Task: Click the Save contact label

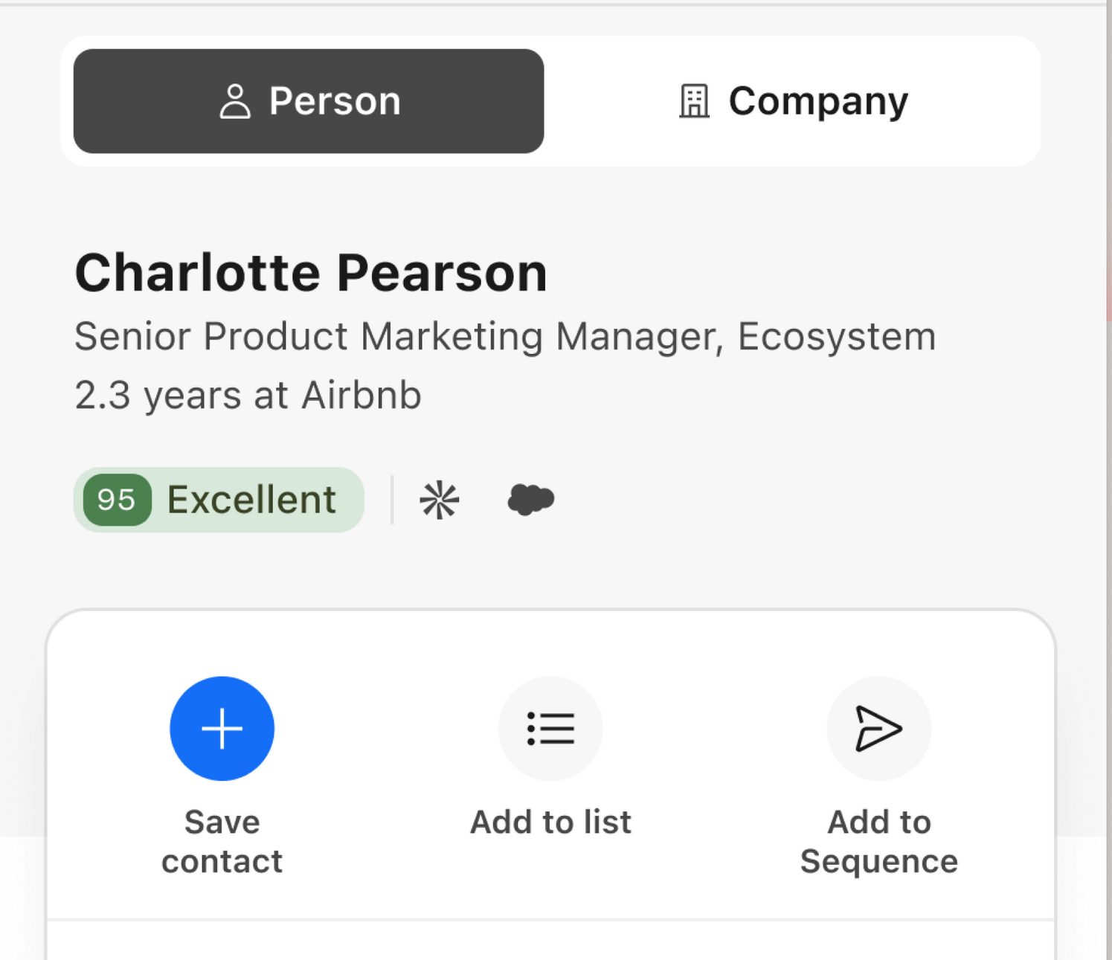Action: point(222,842)
